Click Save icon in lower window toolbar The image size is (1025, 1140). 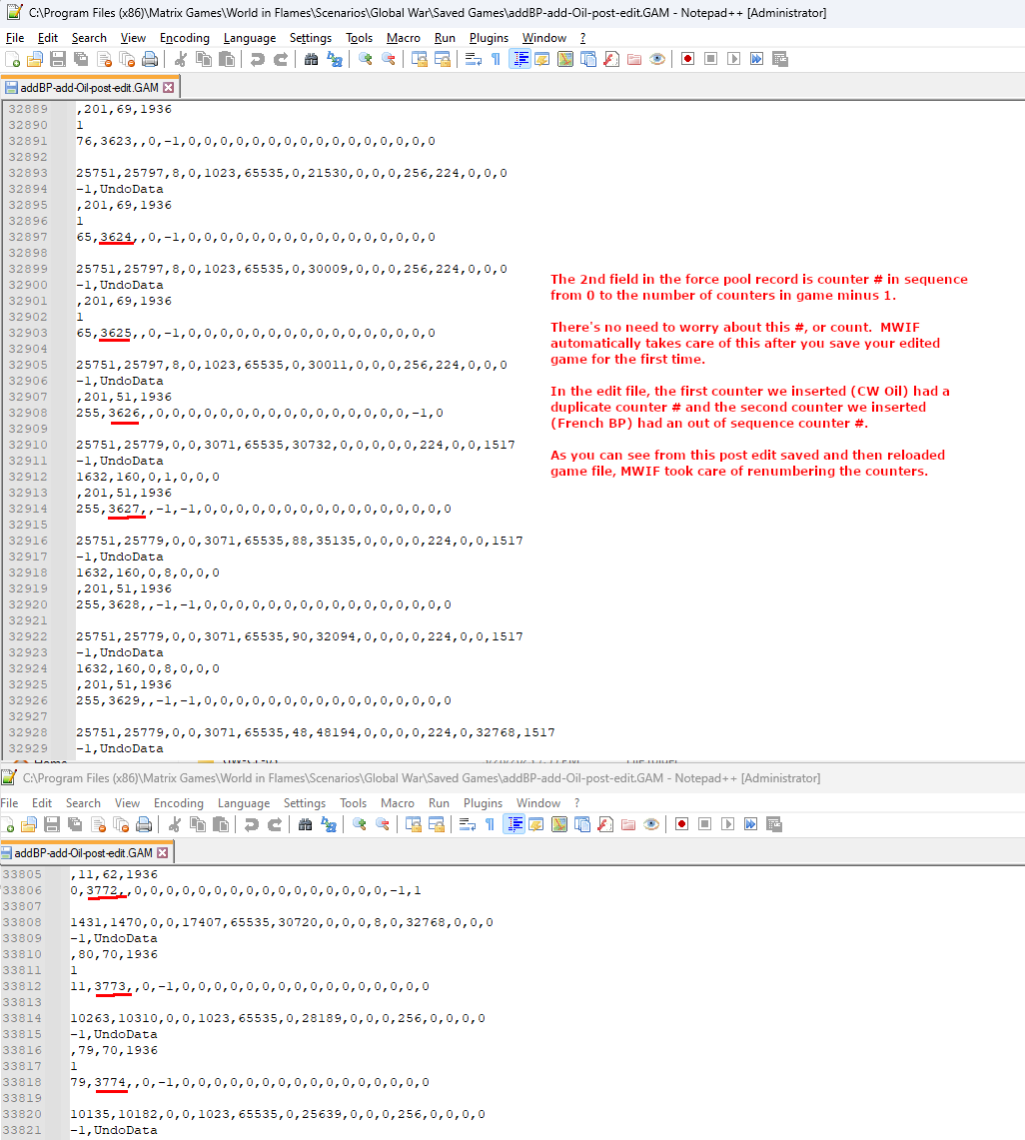(x=52, y=824)
